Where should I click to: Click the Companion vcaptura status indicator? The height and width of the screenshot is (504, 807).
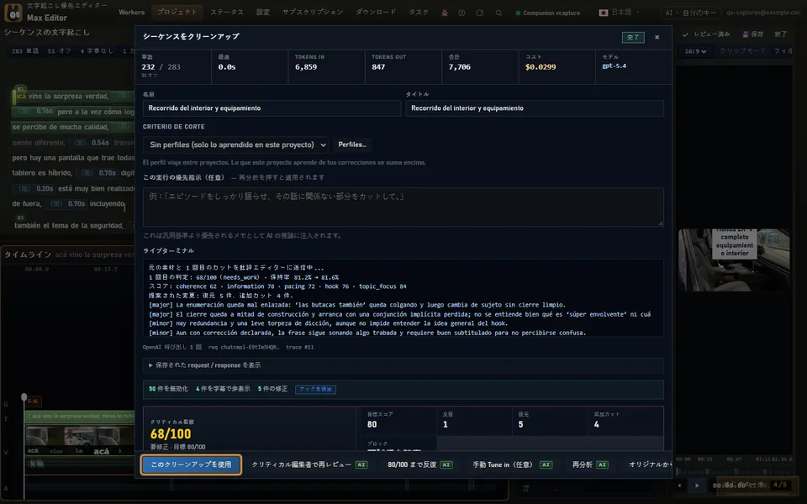coord(547,13)
